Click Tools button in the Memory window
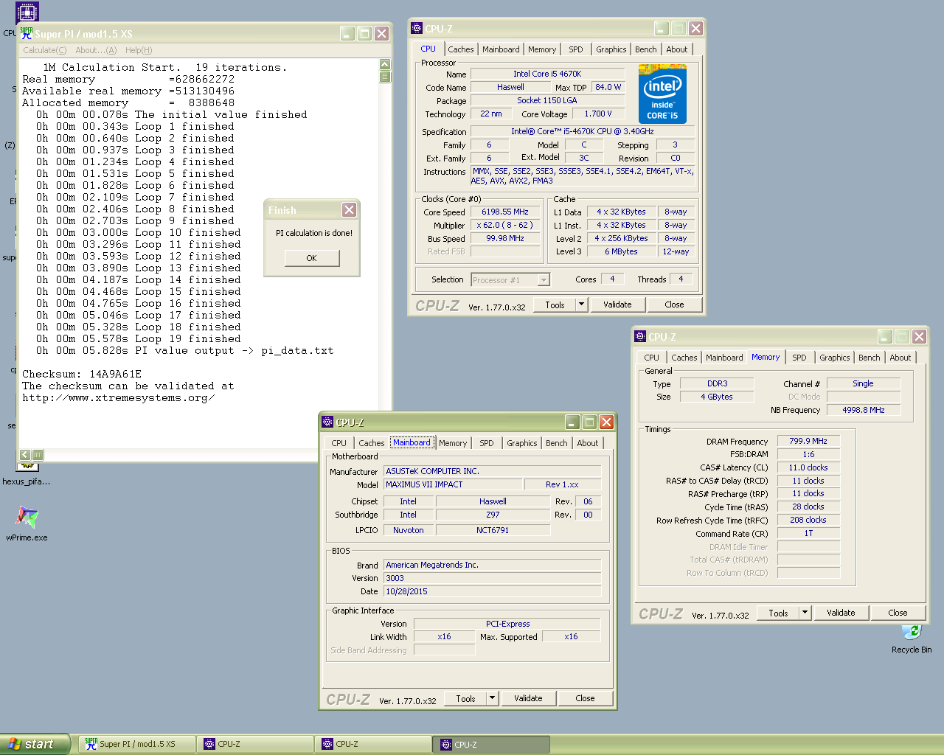 coord(779,613)
